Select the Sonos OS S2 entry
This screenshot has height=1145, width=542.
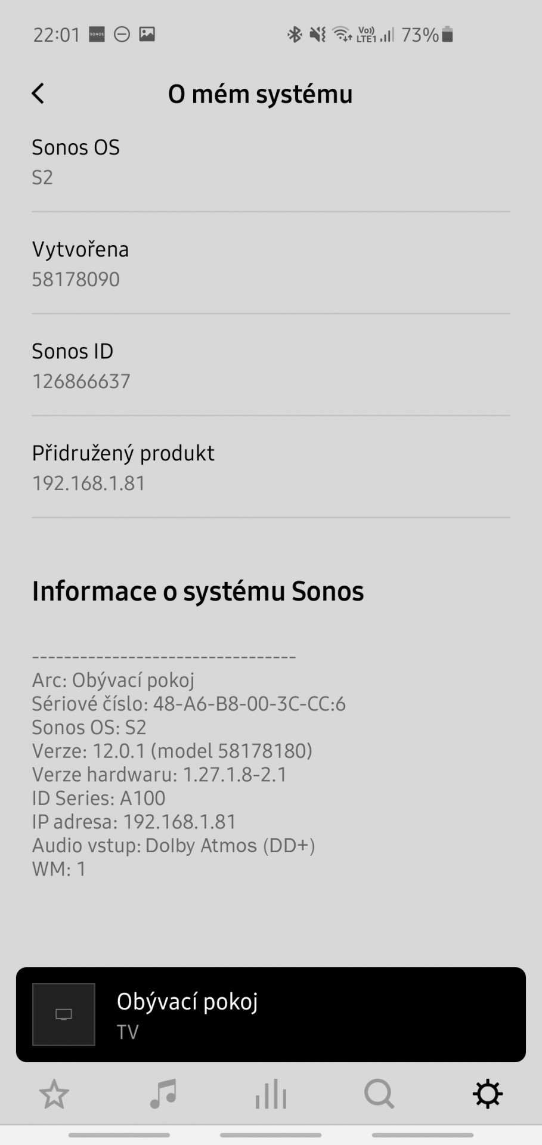coord(271,162)
